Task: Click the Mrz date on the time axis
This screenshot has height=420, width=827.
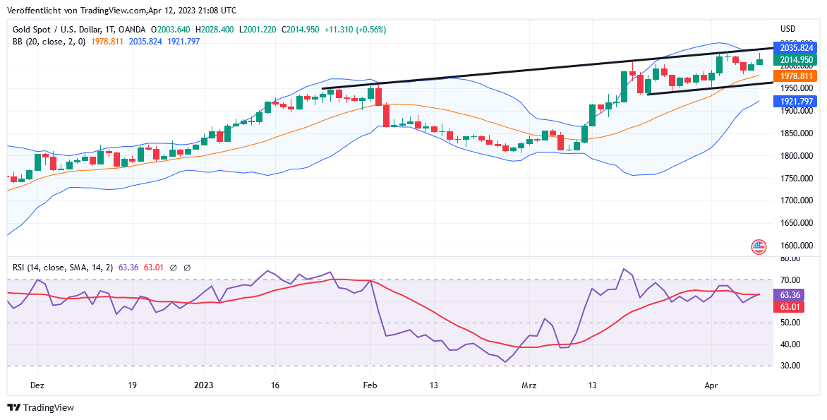Action: coord(529,385)
